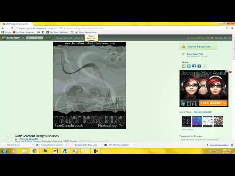Share the deviation via the Facebook icon
The width and height of the screenshot is (235, 176).
[194, 66]
